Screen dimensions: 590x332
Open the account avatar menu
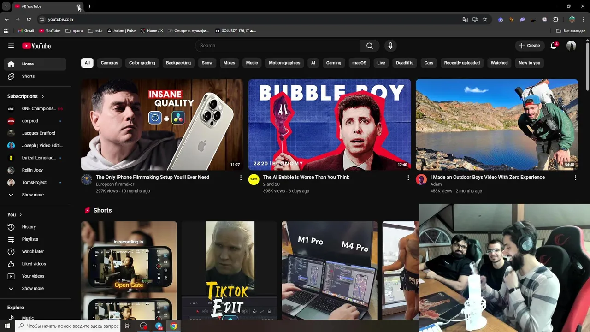pyautogui.click(x=571, y=46)
